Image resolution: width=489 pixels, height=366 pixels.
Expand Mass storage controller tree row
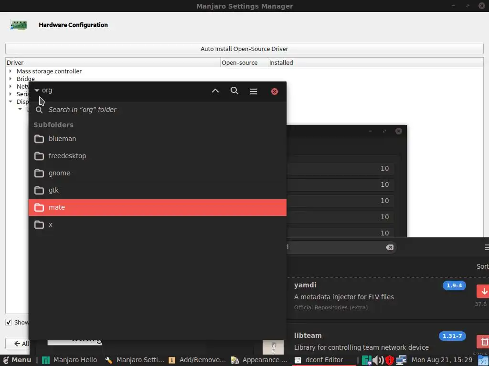(11, 71)
